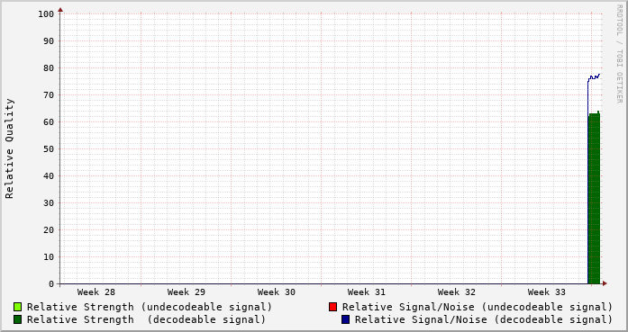
Task: Click the Relative Quality axis title
Action: 9,148
